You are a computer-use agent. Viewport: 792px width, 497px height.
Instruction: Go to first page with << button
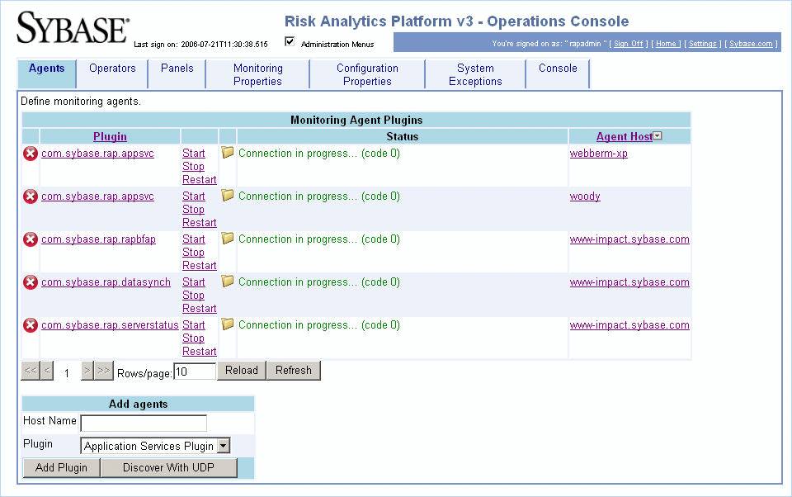(x=31, y=371)
